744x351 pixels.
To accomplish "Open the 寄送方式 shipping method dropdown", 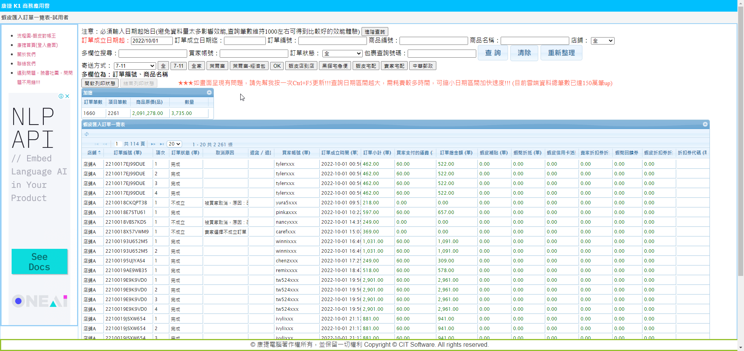I will coord(135,66).
